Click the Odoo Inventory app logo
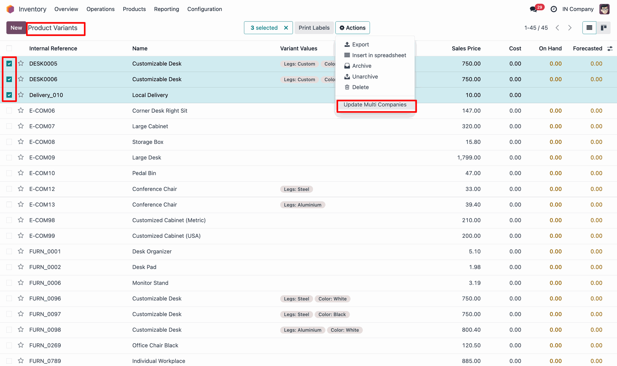 (10, 9)
